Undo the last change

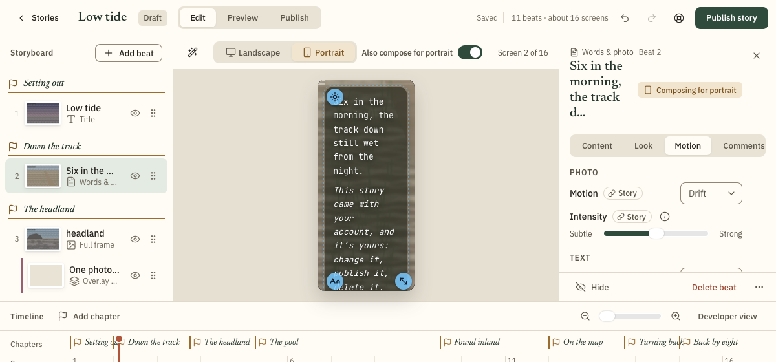625,18
